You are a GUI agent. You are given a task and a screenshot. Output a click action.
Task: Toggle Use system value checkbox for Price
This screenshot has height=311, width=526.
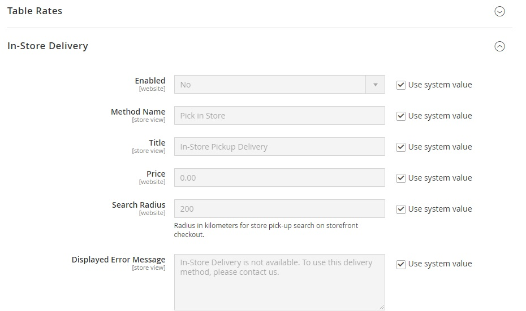click(401, 178)
